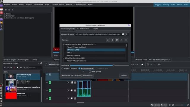Select the Projeto completo radio button
Screen dimensions: 190x107
pos(62,68)
